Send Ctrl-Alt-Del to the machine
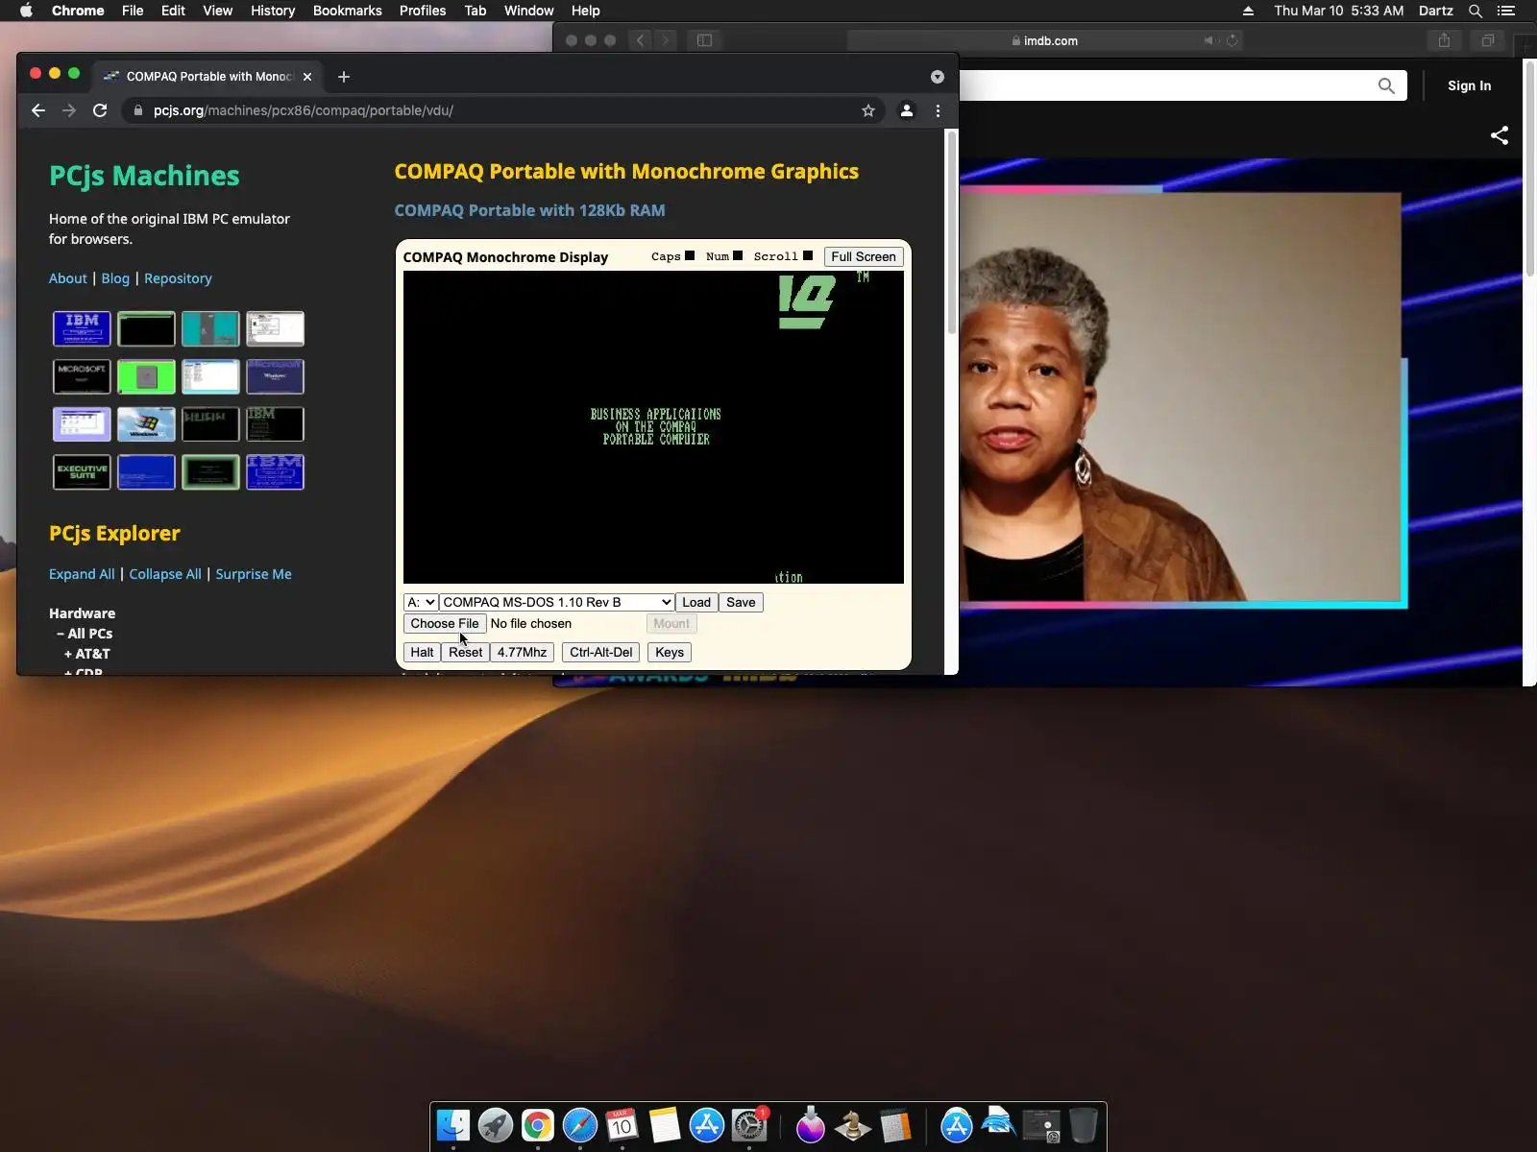The height and width of the screenshot is (1152, 1537). (601, 652)
